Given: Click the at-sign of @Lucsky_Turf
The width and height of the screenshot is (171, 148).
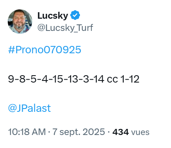Looking at the screenshot, I should tap(41, 28).
